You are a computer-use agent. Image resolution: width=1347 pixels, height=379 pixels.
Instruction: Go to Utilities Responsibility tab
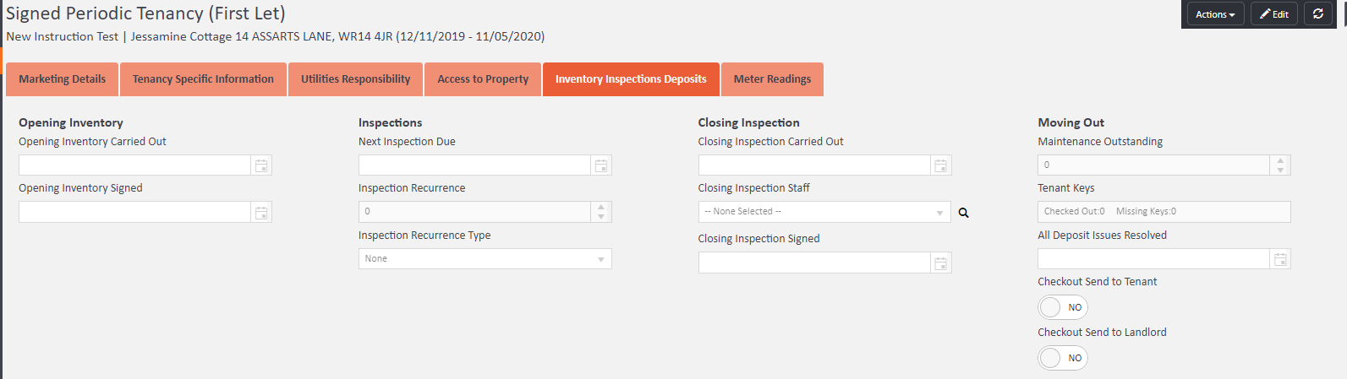coord(355,79)
